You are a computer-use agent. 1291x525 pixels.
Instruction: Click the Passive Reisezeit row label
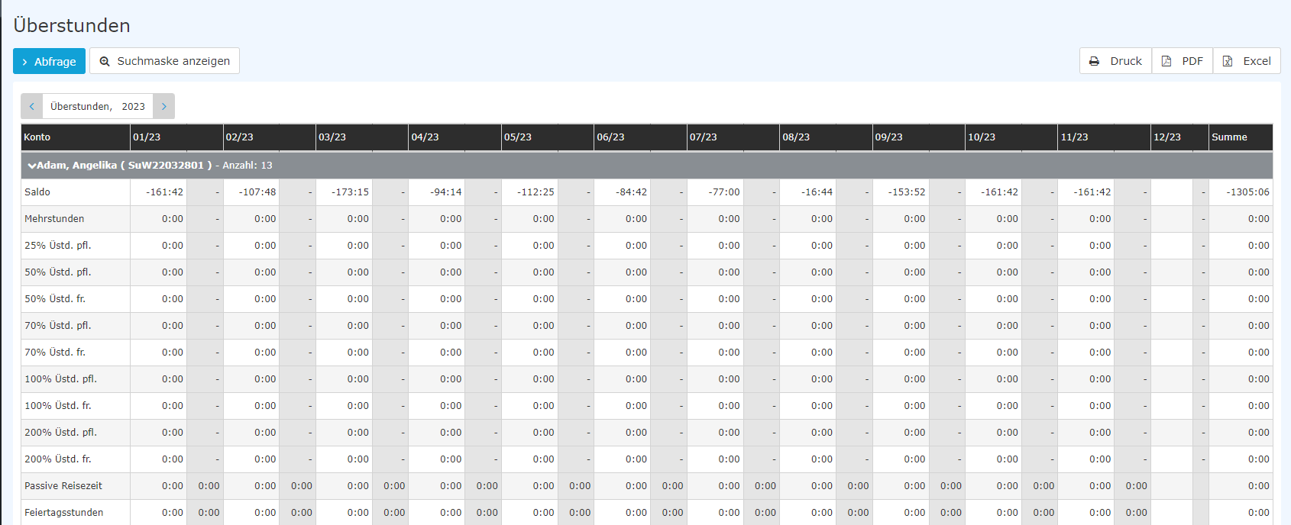63,486
